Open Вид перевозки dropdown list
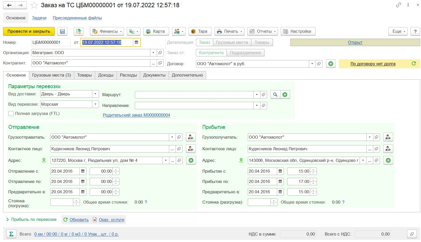Image resolution: width=421 pixels, height=242 pixels. pos(95,104)
